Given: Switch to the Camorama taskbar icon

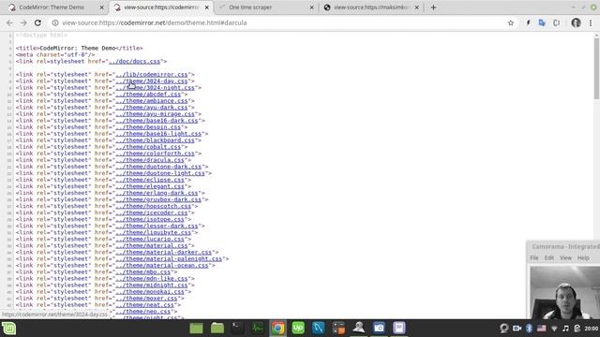Looking at the screenshot, I should 358,329.
